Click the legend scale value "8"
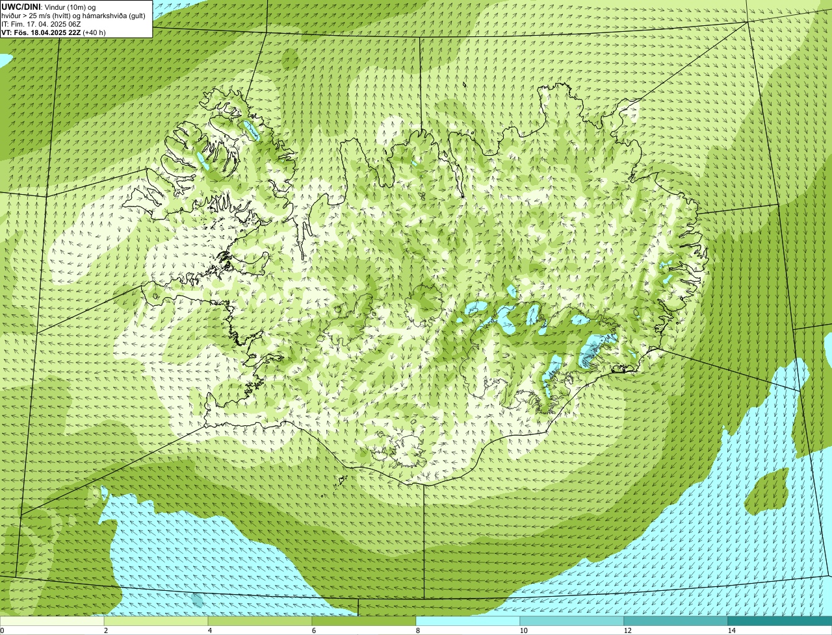This screenshot has height=635, width=832. click(417, 630)
